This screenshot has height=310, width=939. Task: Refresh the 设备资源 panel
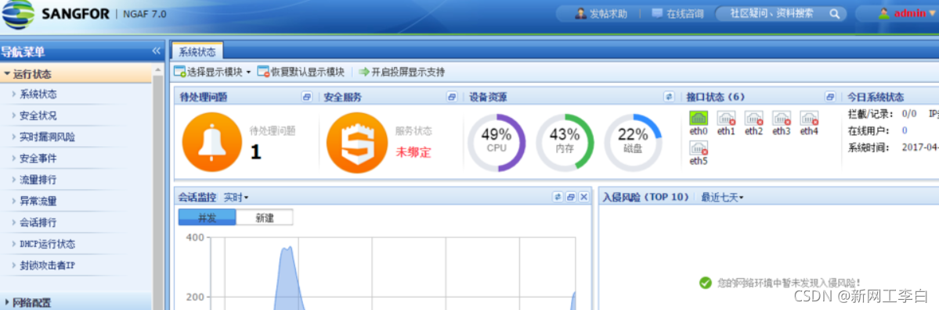coord(669,97)
